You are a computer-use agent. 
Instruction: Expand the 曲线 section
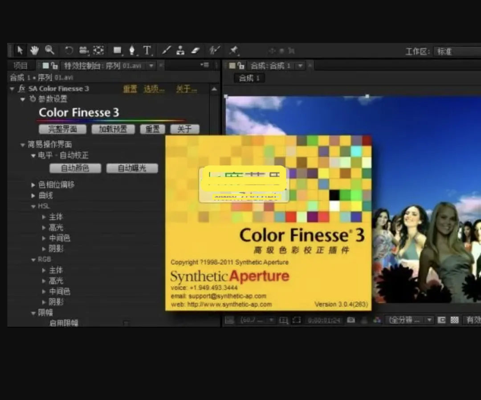coord(33,196)
